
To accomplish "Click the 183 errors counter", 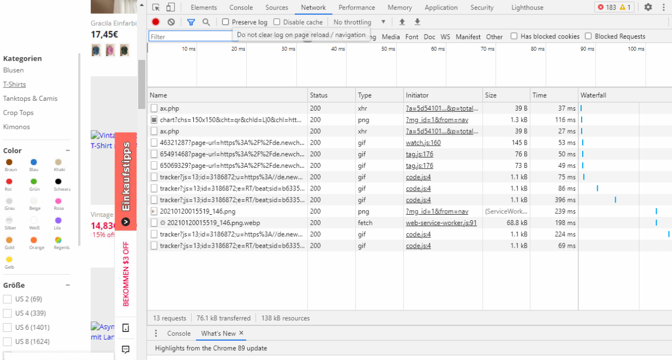I will pos(606,7).
